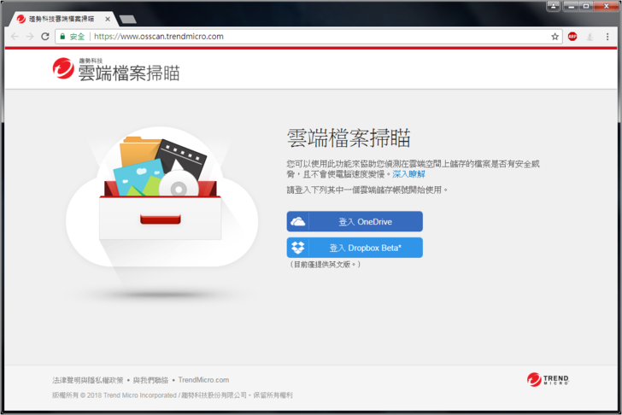Click the Trend Micro footer logo
This screenshot has height=415, width=622.
(548, 379)
